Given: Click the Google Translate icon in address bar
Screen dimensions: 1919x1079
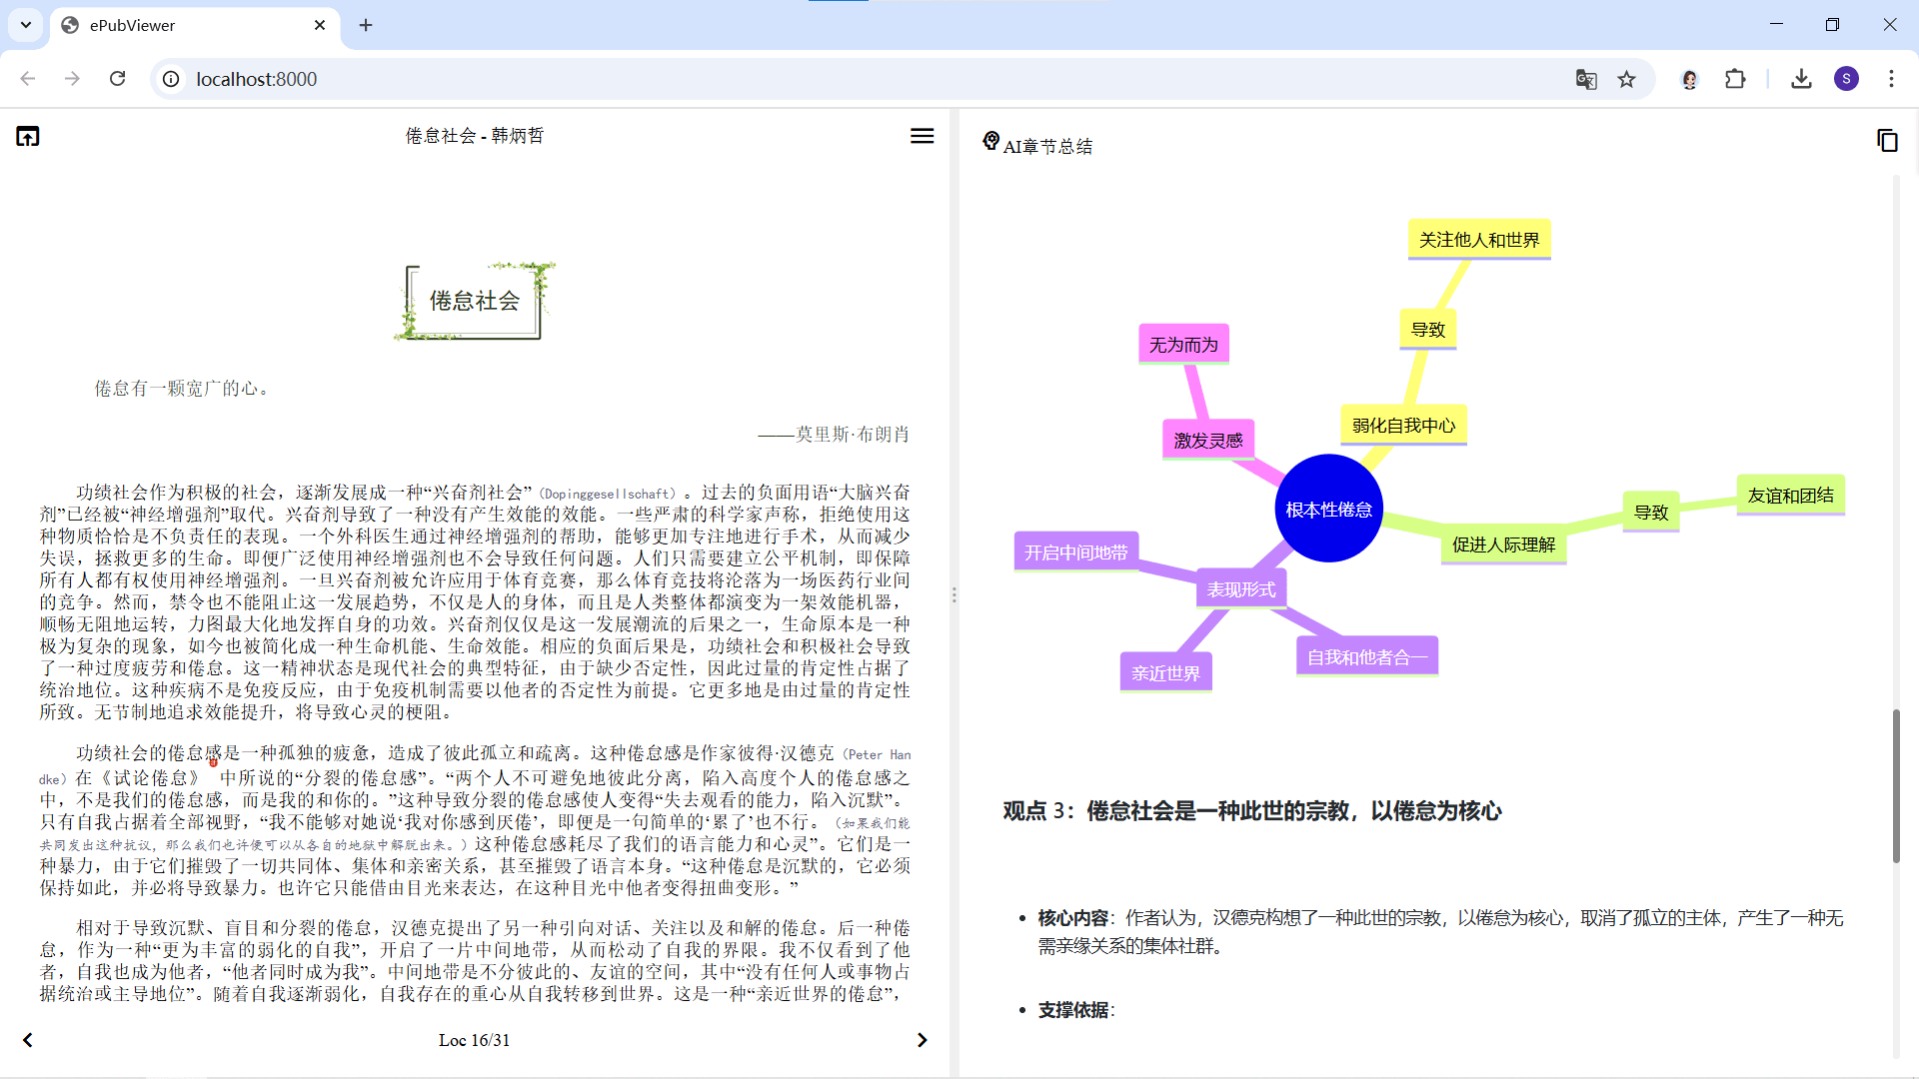Looking at the screenshot, I should pyautogui.click(x=1586, y=79).
